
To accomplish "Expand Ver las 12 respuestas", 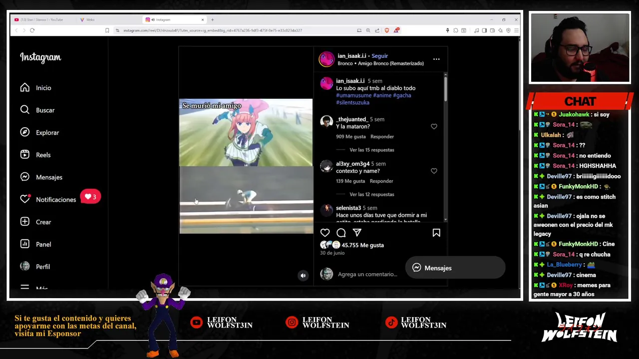I will [372, 194].
